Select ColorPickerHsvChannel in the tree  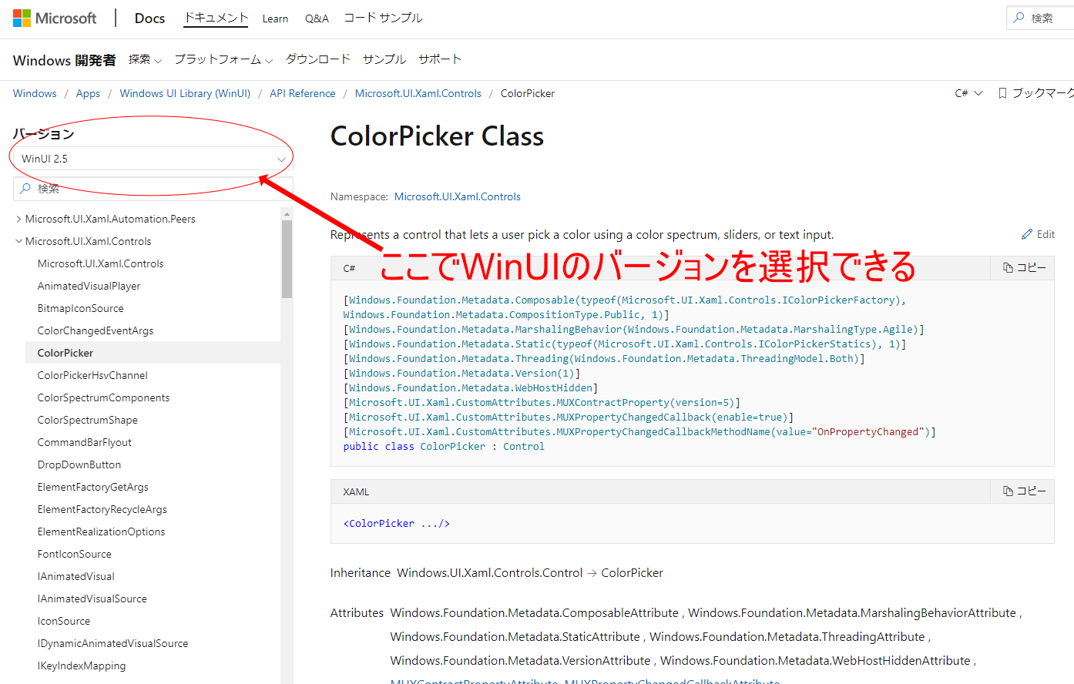[92, 375]
